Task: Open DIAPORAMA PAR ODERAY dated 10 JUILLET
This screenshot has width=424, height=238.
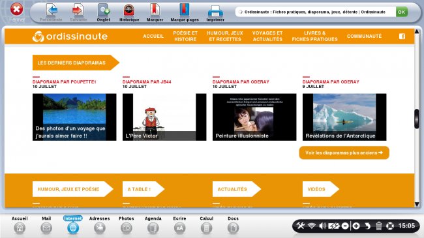Action: pos(241,82)
